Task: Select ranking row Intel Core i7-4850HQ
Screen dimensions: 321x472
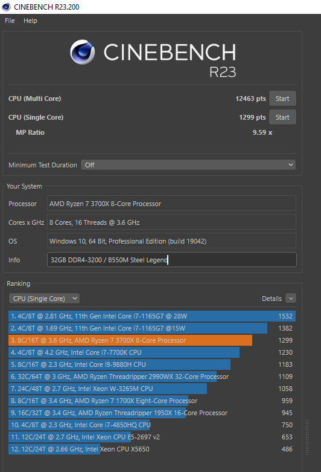Action: point(152,425)
